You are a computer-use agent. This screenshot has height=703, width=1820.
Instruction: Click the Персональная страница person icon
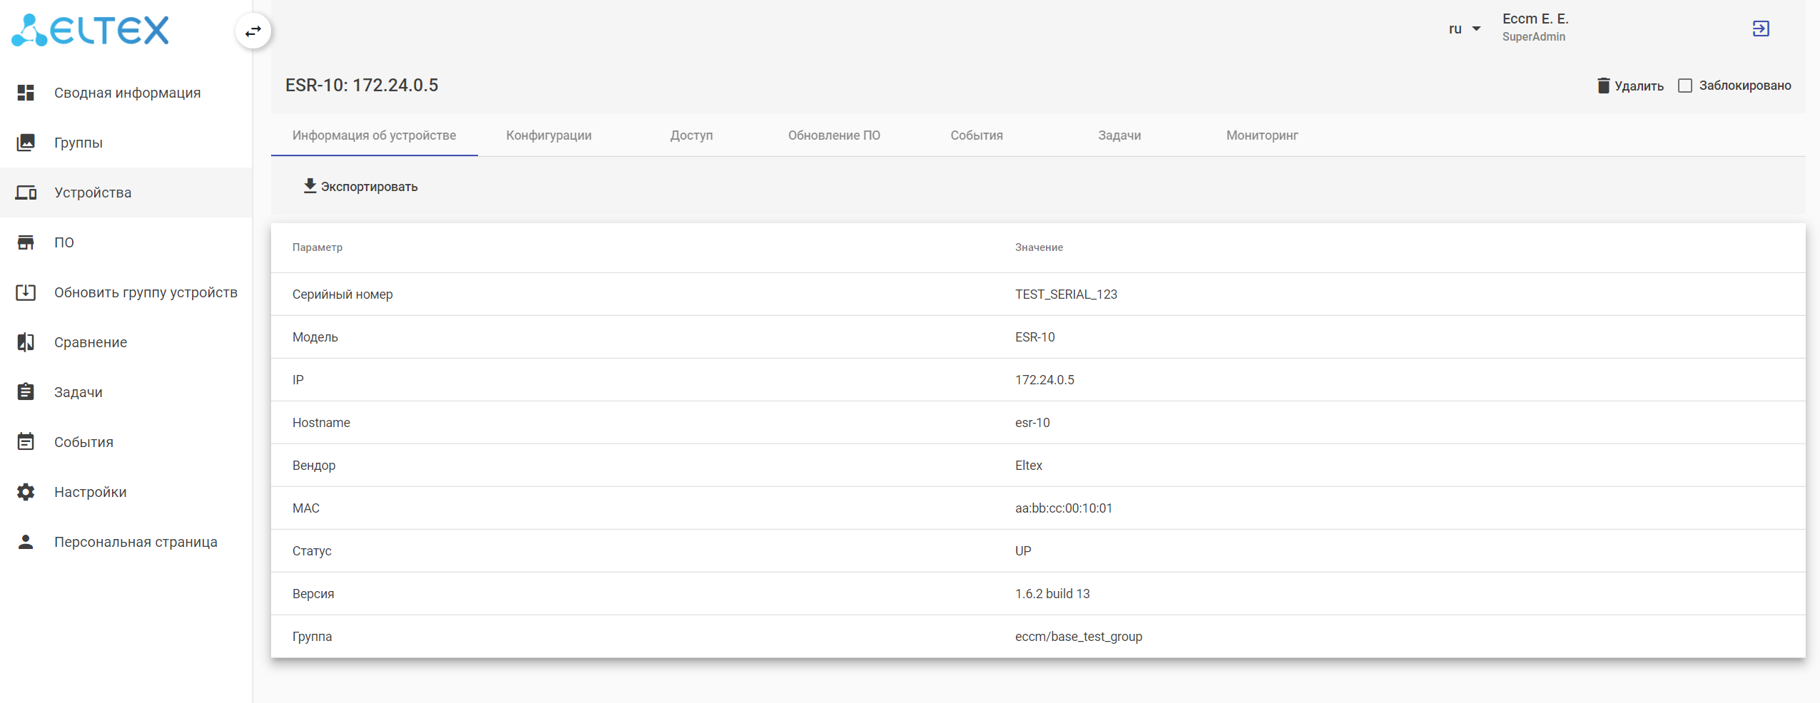click(x=26, y=542)
